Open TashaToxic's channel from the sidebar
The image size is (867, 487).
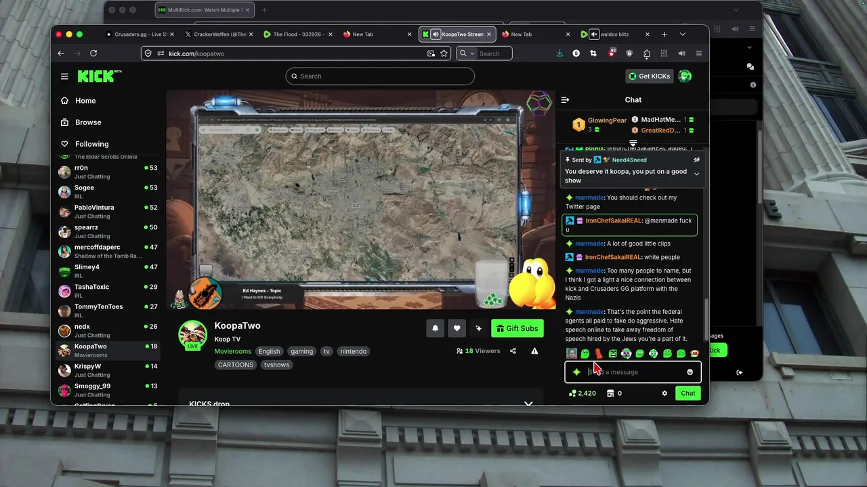(x=108, y=291)
